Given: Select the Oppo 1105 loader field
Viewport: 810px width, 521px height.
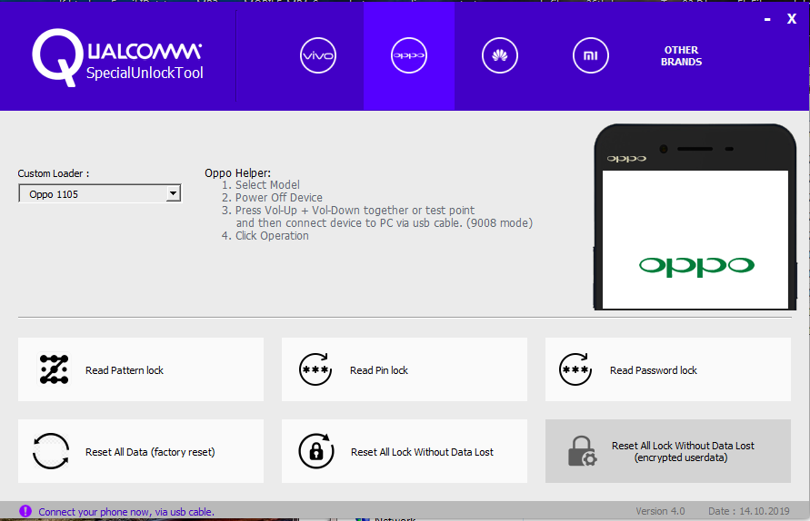Looking at the screenshot, I should tap(100, 194).
